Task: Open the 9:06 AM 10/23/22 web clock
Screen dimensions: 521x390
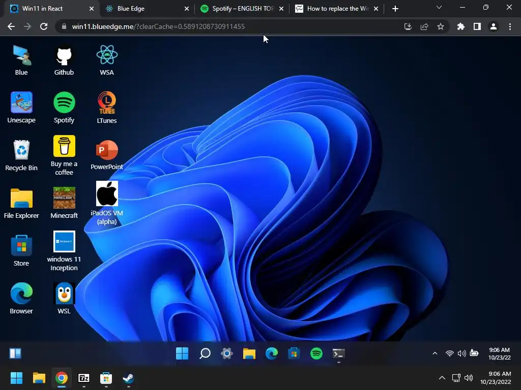Action: tap(499, 353)
